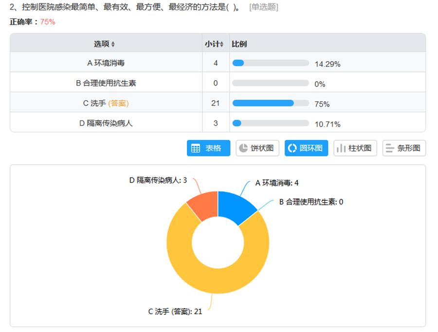The height and width of the screenshot is (332, 438).
Task: Click the orange (答案) label in table
Action: click(x=118, y=103)
